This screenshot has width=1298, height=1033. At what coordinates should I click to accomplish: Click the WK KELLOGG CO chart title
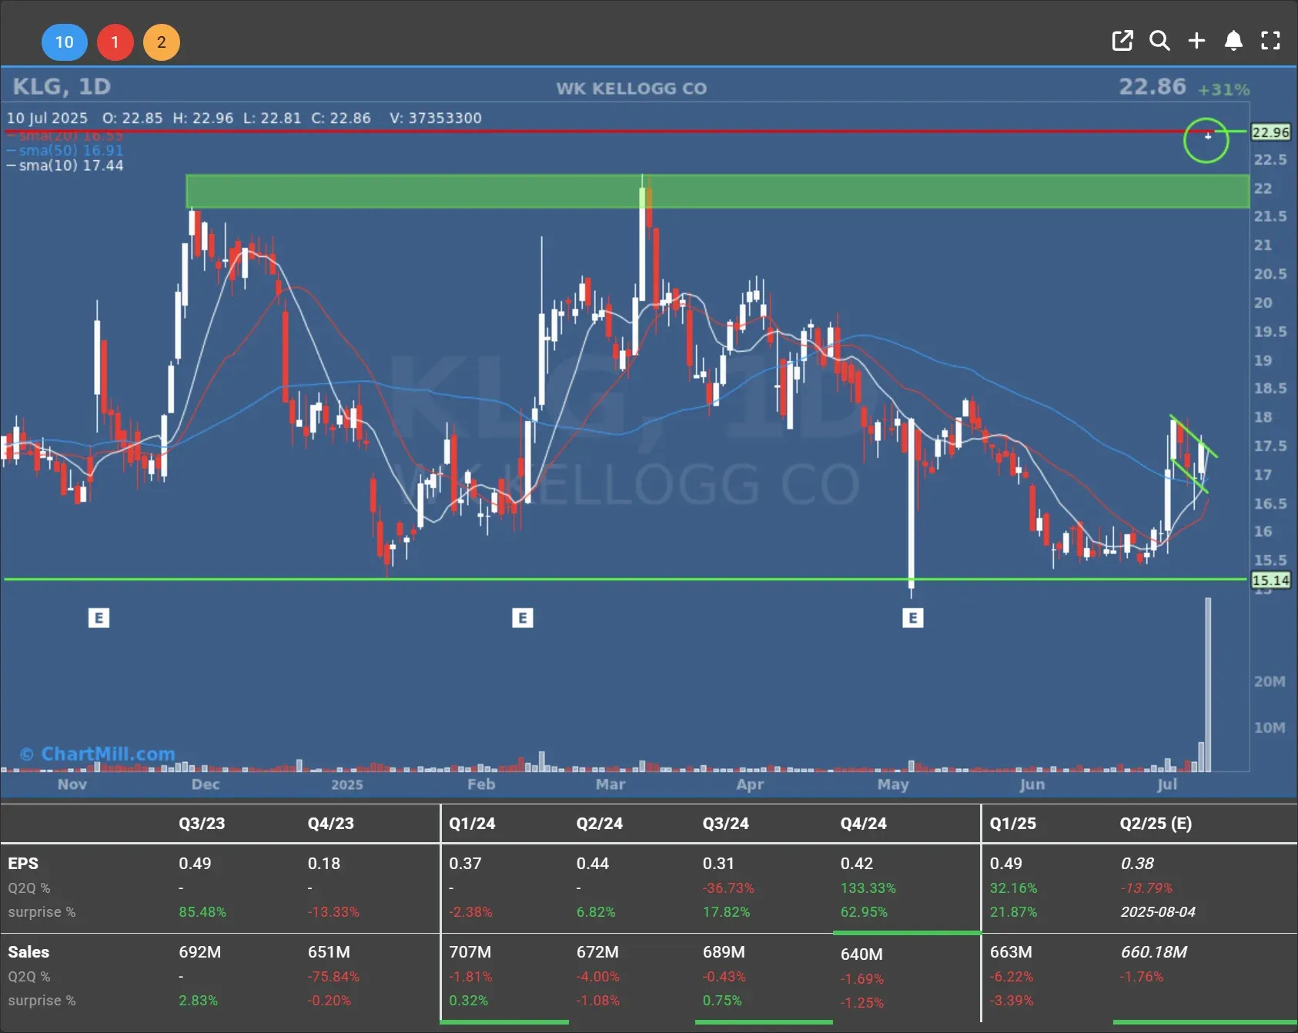631,89
